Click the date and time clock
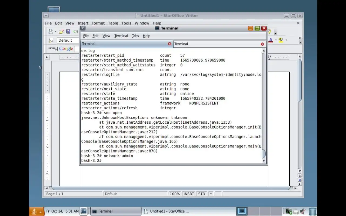346x216 pixels. 62,211
